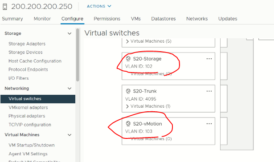Click the host name 200.200.200.250
The height and width of the screenshot is (162, 274).
(x=42, y=7)
